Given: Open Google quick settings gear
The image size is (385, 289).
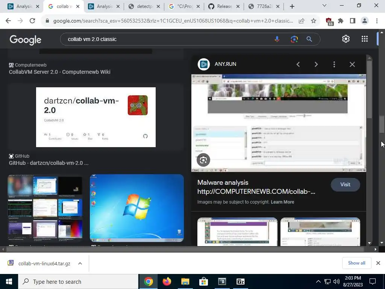Looking at the screenshot, I should point(346,39).
